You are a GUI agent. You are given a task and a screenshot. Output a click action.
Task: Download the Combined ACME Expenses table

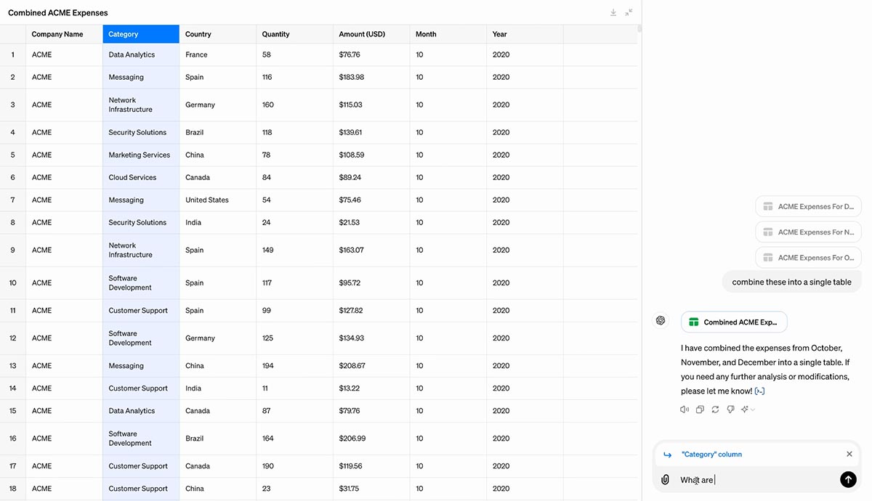coord(613,12)
